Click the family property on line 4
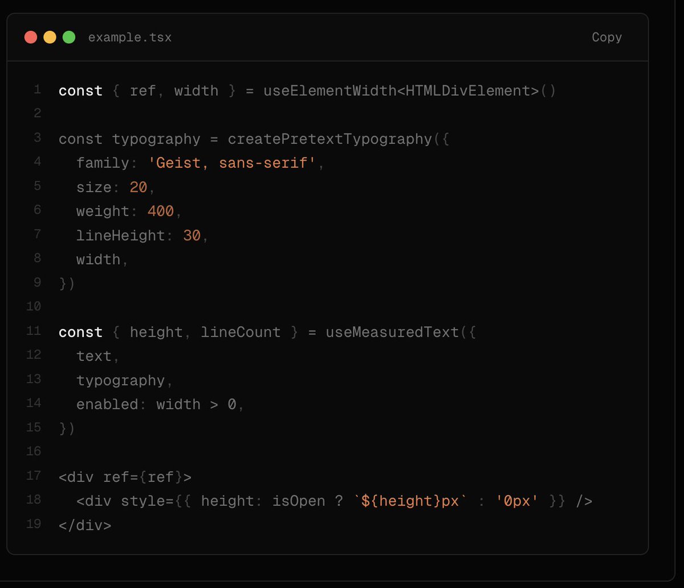The image size is (684, 588). click(103, 163)
